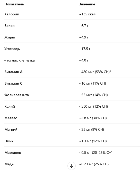Click the Марганец row label
The height and width of the screenshot is (172, 140).
(x=13, y=153)
